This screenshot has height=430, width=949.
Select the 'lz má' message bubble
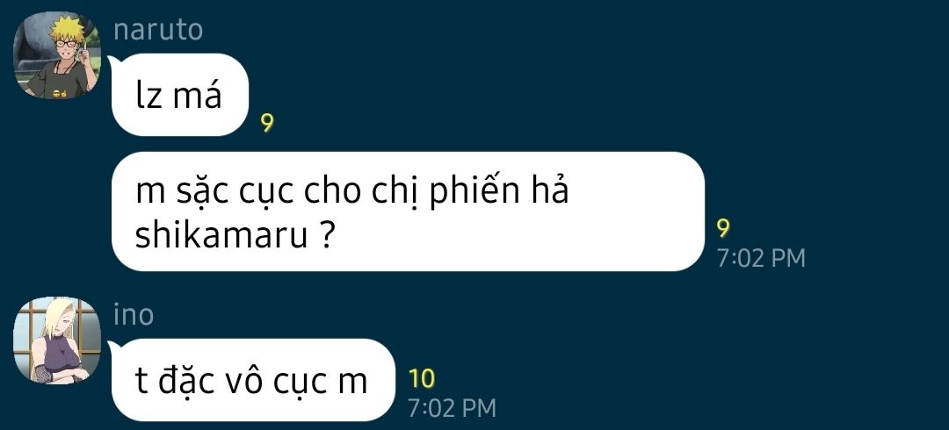point(180,95)
